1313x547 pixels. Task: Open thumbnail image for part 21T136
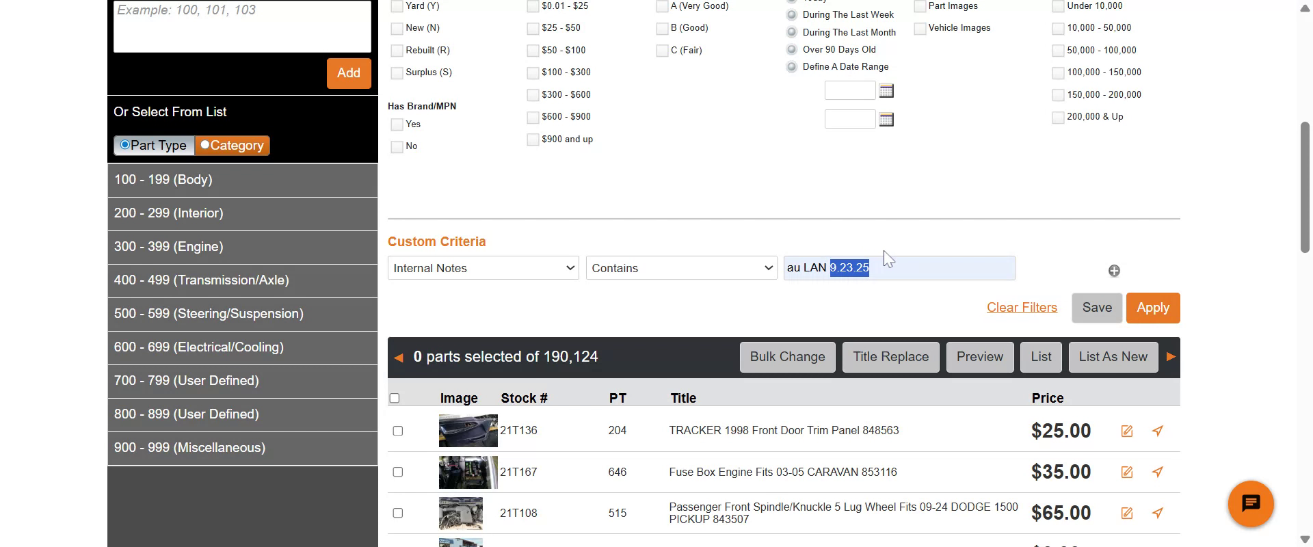coord(468,431)
